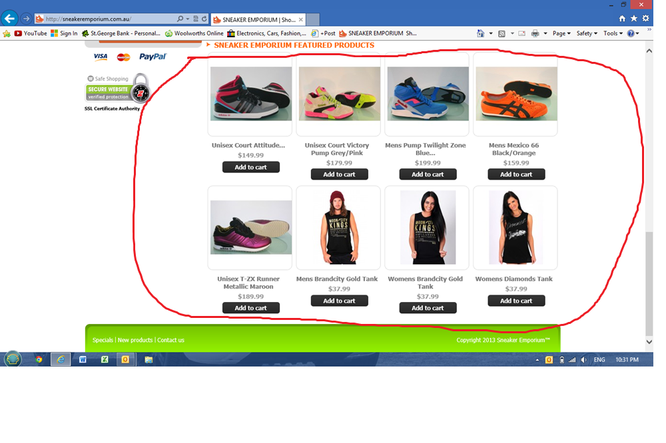
Task: Open the Womens Diamonds Tank product image
Action: (x=515, y=227)
